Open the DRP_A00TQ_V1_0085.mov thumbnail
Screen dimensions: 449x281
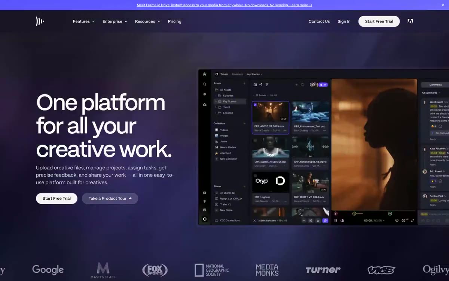271,112
